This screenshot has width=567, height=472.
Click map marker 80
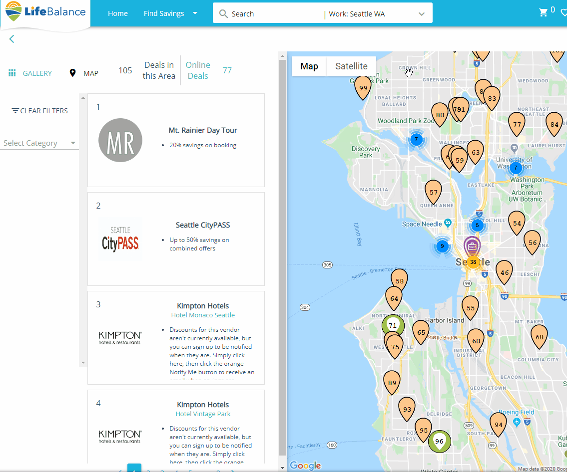point(440,115)
